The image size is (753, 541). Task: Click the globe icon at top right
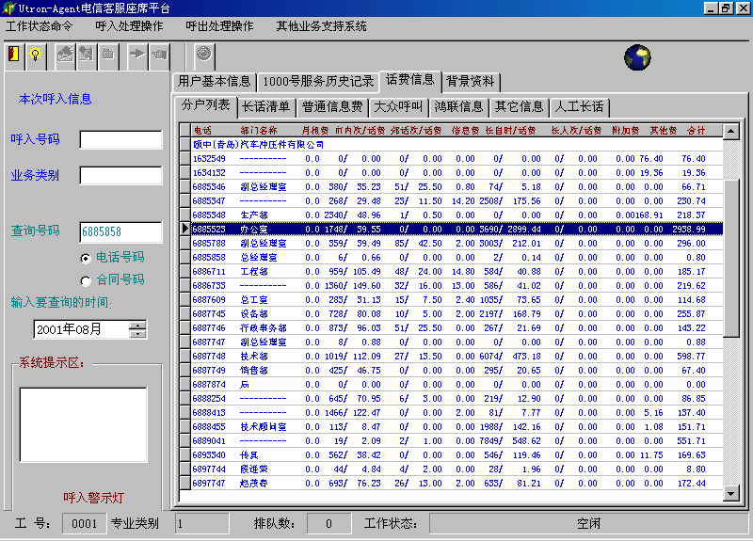pos(637,57)
